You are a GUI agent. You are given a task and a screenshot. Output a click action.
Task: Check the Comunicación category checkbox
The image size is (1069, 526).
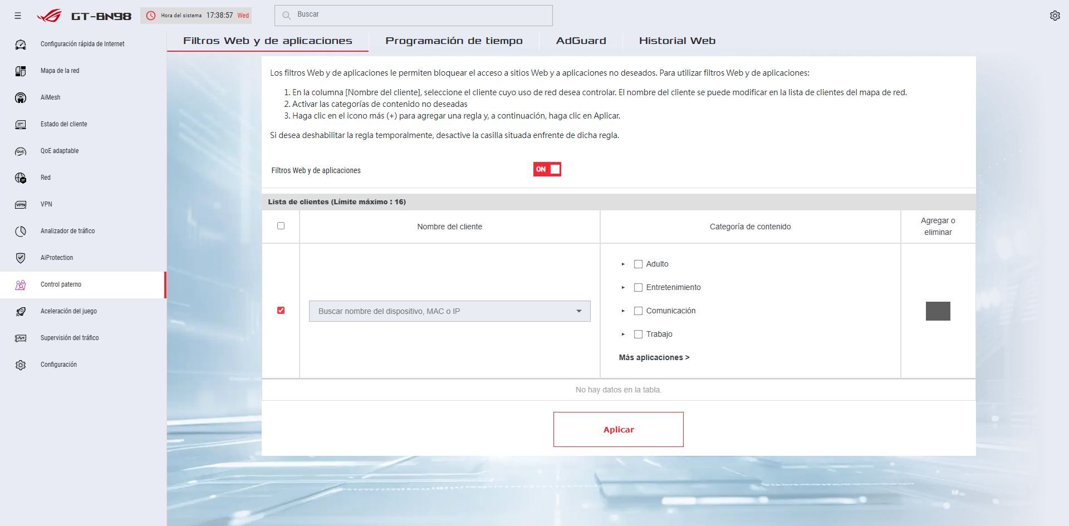[x=638, y=311]
